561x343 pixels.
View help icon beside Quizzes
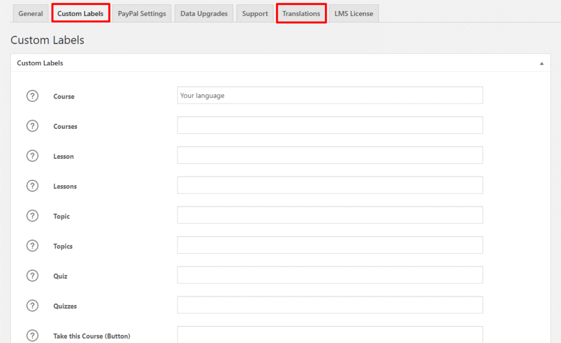32,306
